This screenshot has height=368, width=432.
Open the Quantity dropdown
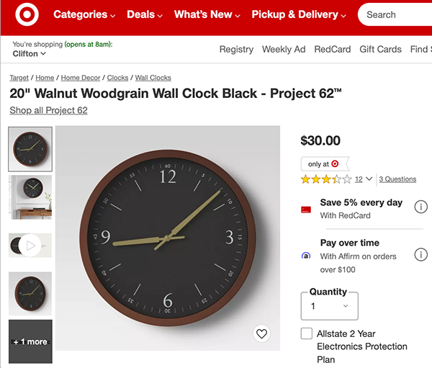pyautogui.click(x=329, y=306)
